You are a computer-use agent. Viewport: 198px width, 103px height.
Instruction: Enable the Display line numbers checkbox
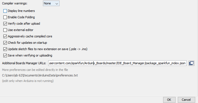5,11
